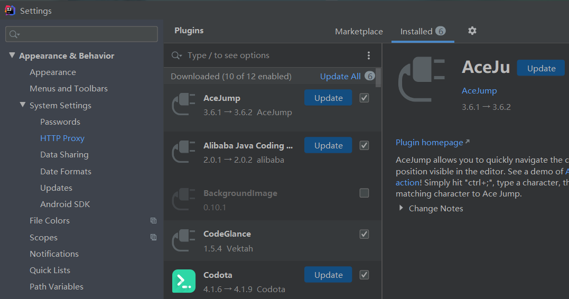Click the IntelliJ logo in title bar
The width and height of the screenshot is (569, 299).
pyautogui.click(x=10, y=11)
